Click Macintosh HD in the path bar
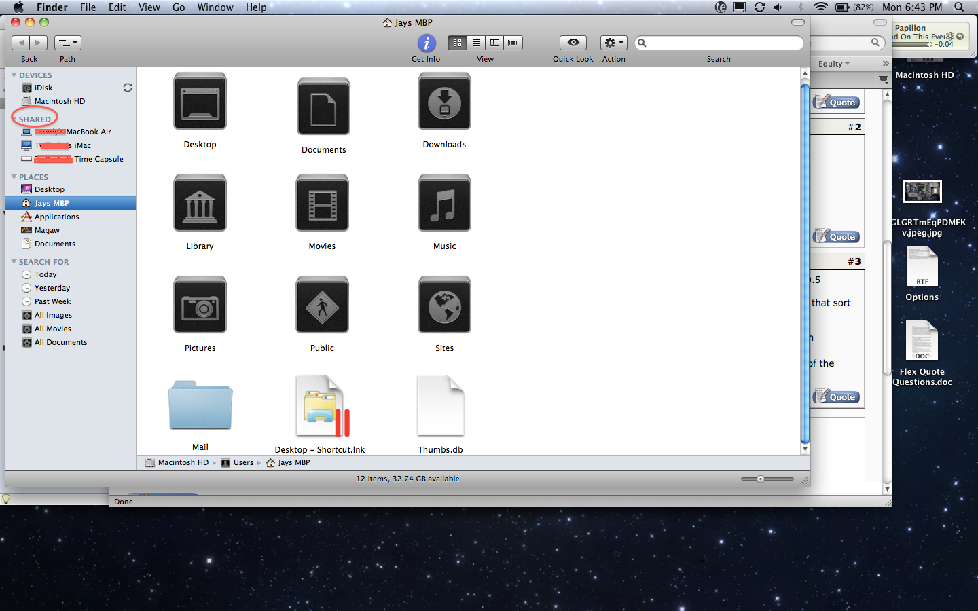 [177, 462]
